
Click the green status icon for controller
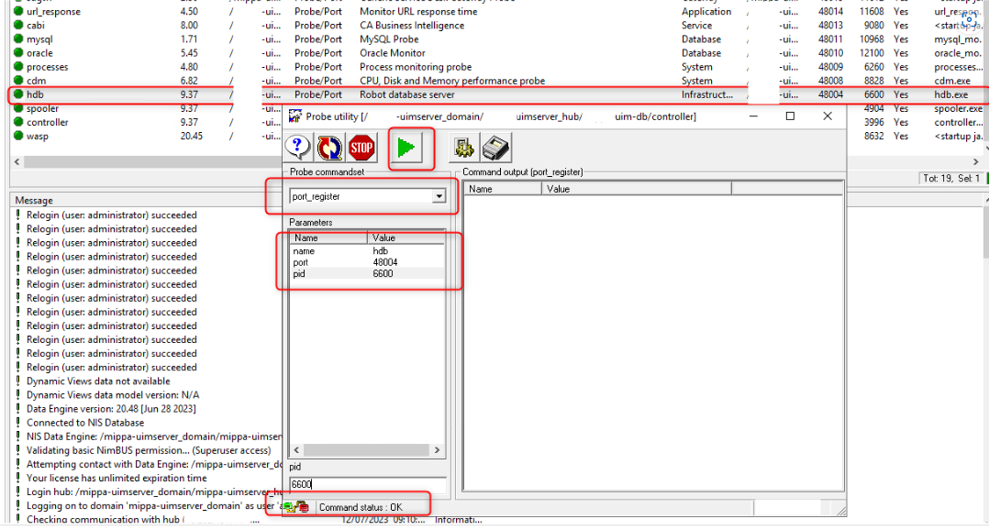tap(18, 122)
